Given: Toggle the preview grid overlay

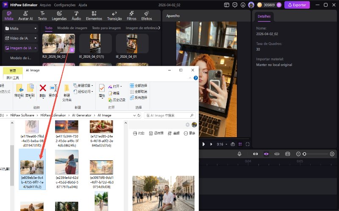Looking at the screenshot, I should click(x=240, y=144).
